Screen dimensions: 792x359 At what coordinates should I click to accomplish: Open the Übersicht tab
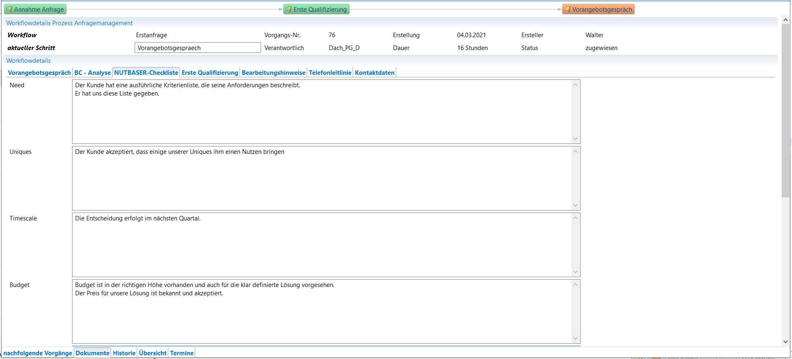click(x=153, y=353)
